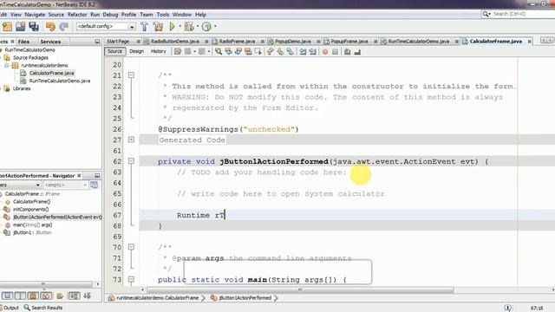Click Next Bookmark icon

pos(280,52)
